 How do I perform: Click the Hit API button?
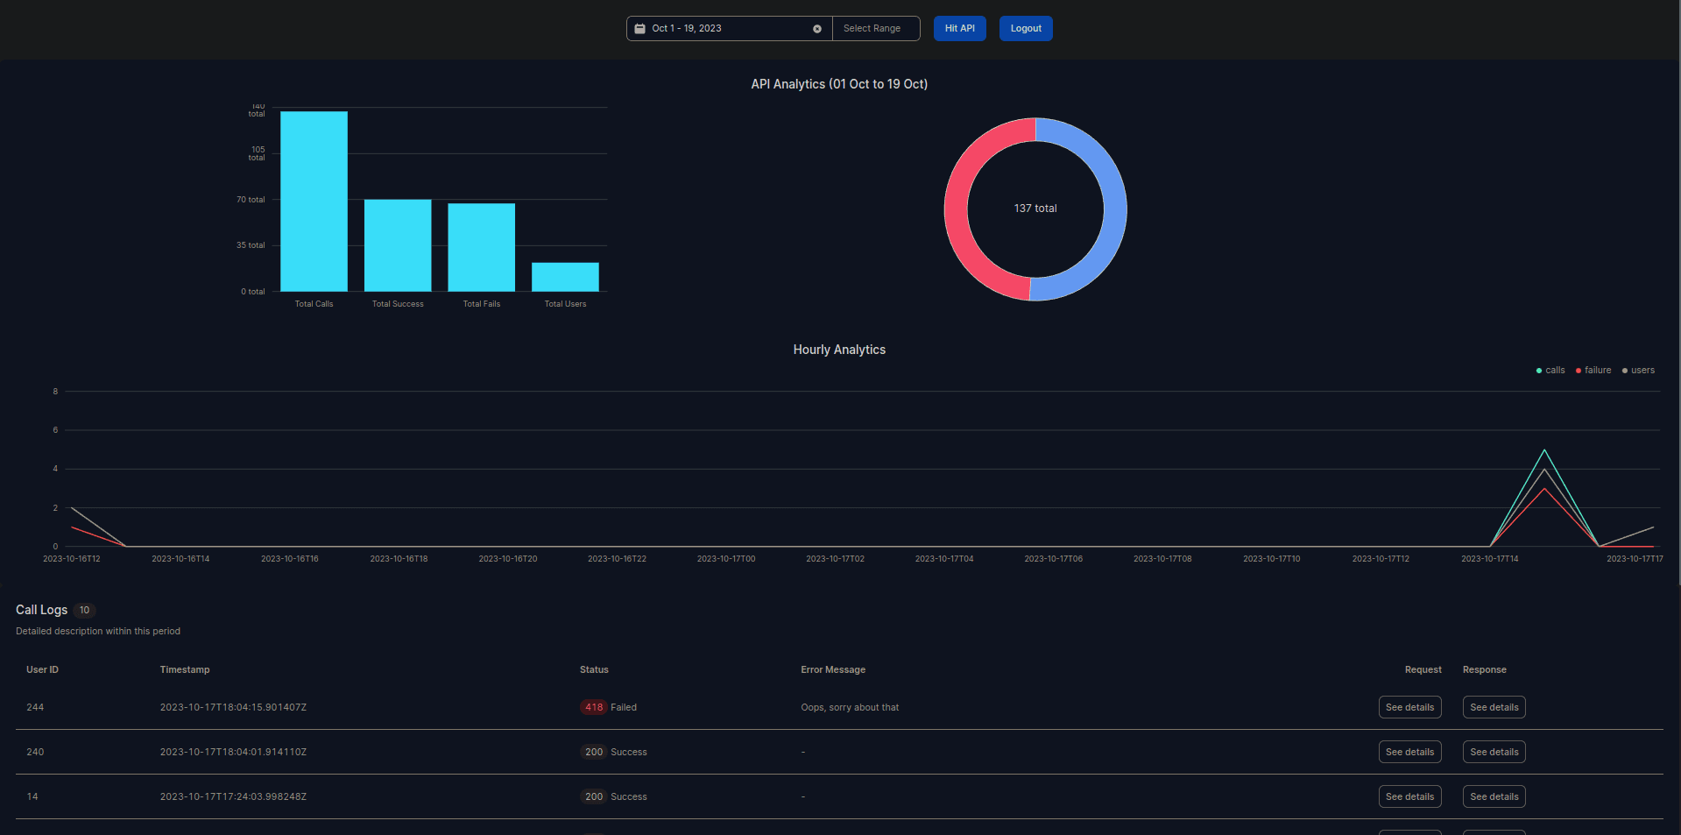coord(959,28)
